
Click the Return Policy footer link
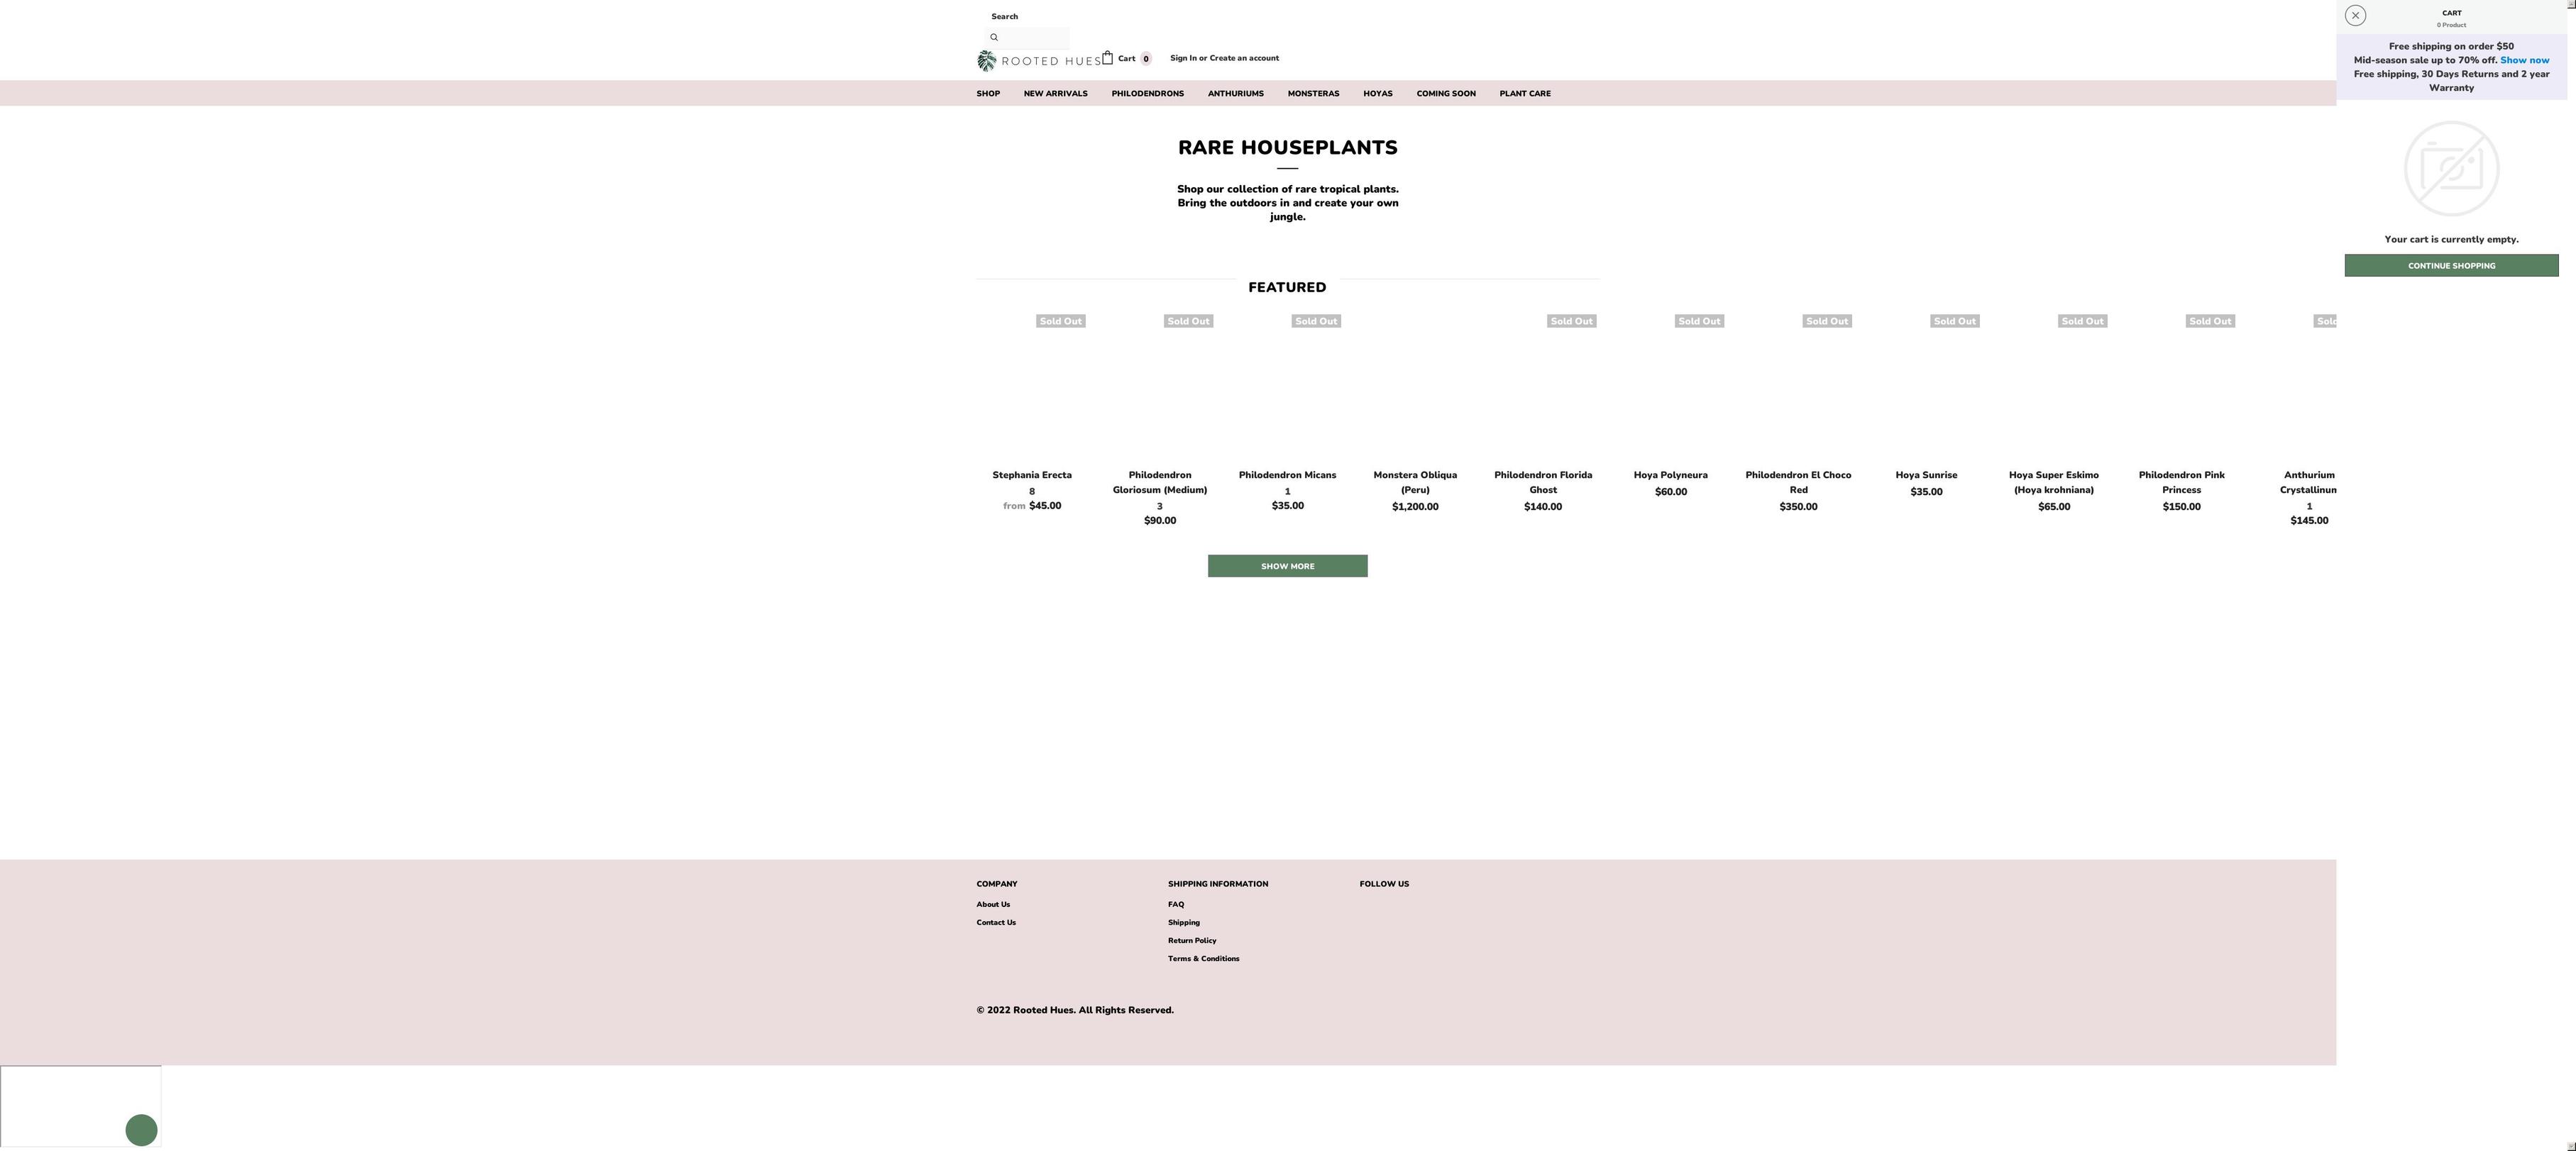1192,940
